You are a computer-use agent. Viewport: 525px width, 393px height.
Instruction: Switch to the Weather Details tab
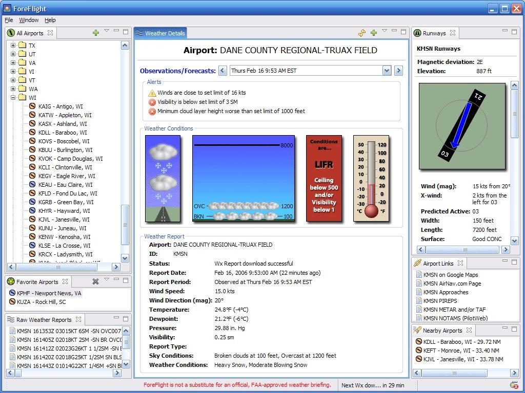pos(160,33)
